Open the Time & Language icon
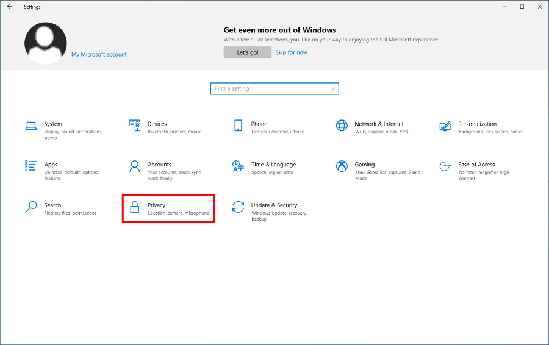This screenshot has width=549, height=345. pyautogui.click(x=238, y=166)
